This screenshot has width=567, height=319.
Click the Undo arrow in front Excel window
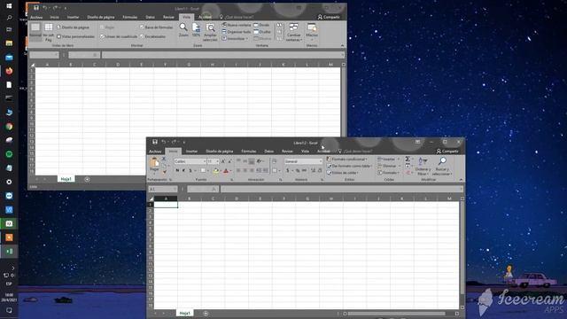coord(164,142)
